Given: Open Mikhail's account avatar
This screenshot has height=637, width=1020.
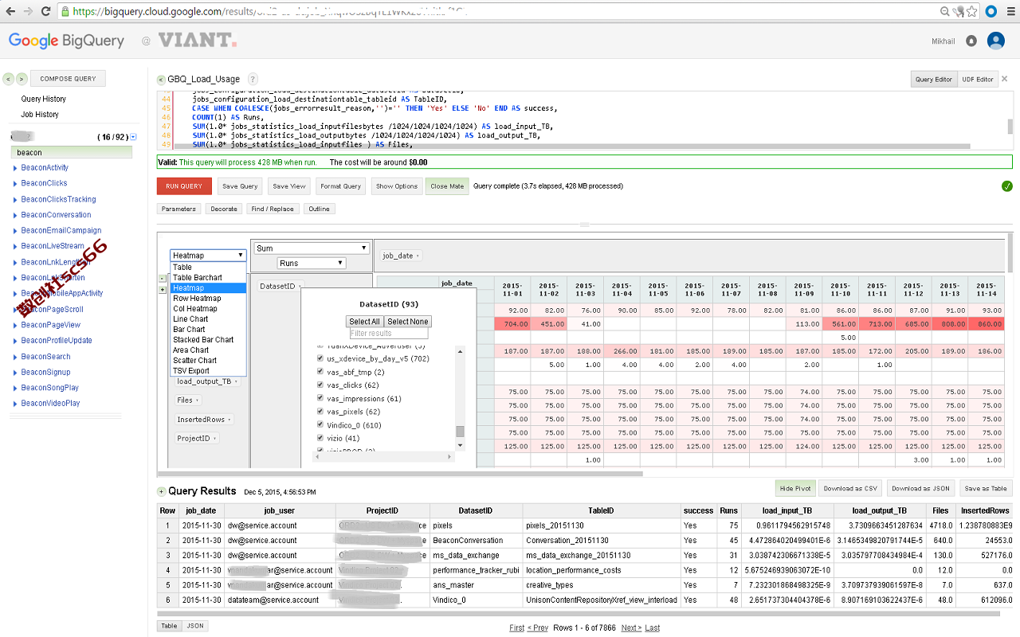Looking at the screenshot, I should pyautogui.click(x=996, y=41).
